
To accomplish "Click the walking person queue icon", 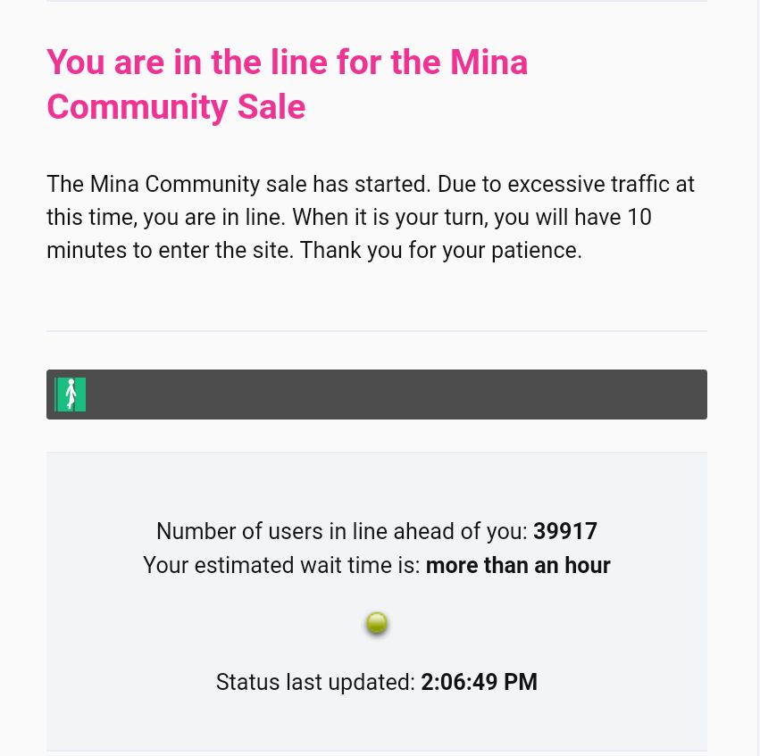I will click(x=71, y=395).
